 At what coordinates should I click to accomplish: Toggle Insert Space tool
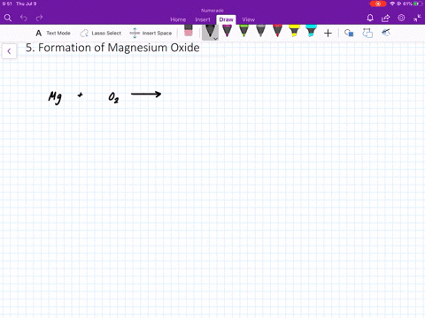pos(151,34)
